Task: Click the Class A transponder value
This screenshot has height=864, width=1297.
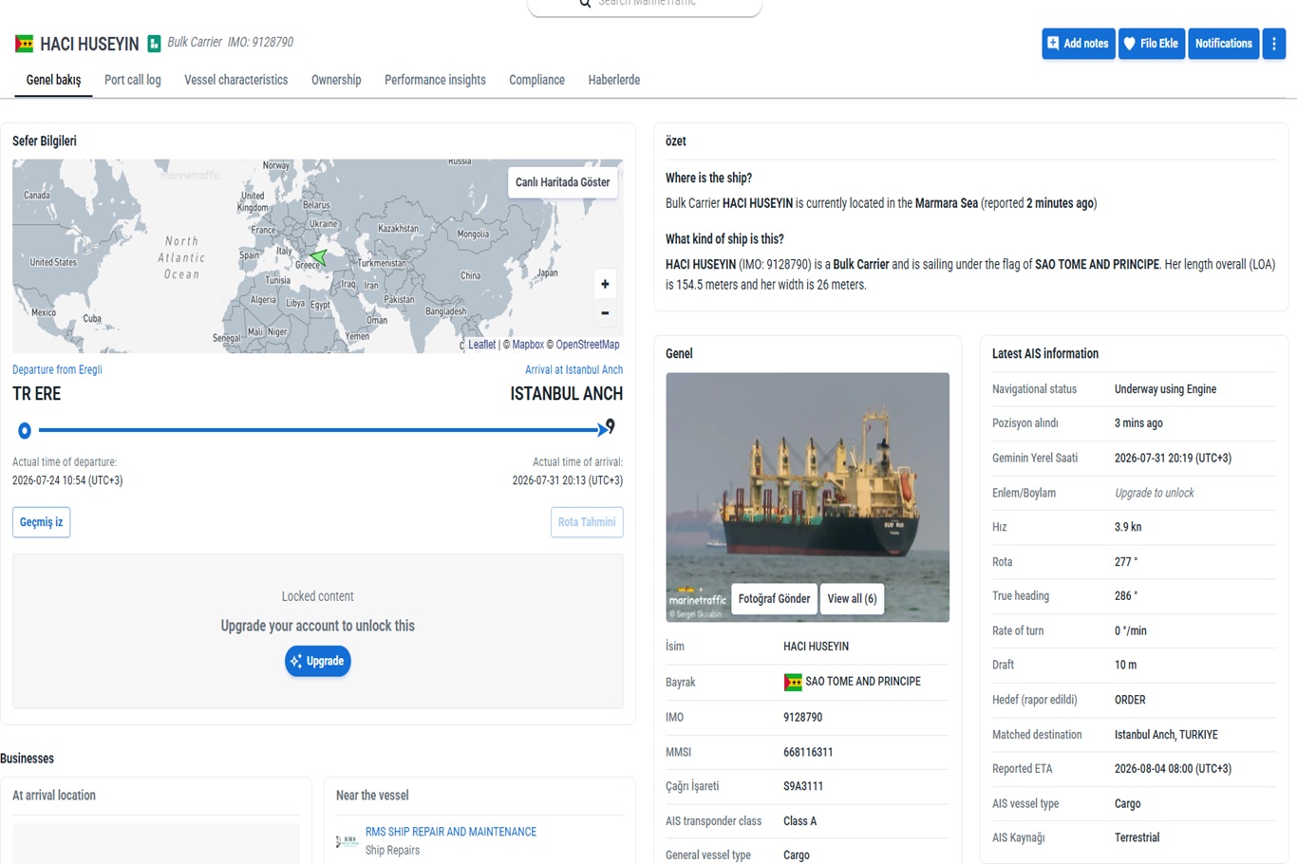Action: pyautogui.click(x=800, y=821)
